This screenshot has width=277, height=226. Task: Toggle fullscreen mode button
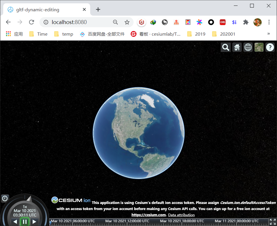pyautogui.click(x=273, y=222)
